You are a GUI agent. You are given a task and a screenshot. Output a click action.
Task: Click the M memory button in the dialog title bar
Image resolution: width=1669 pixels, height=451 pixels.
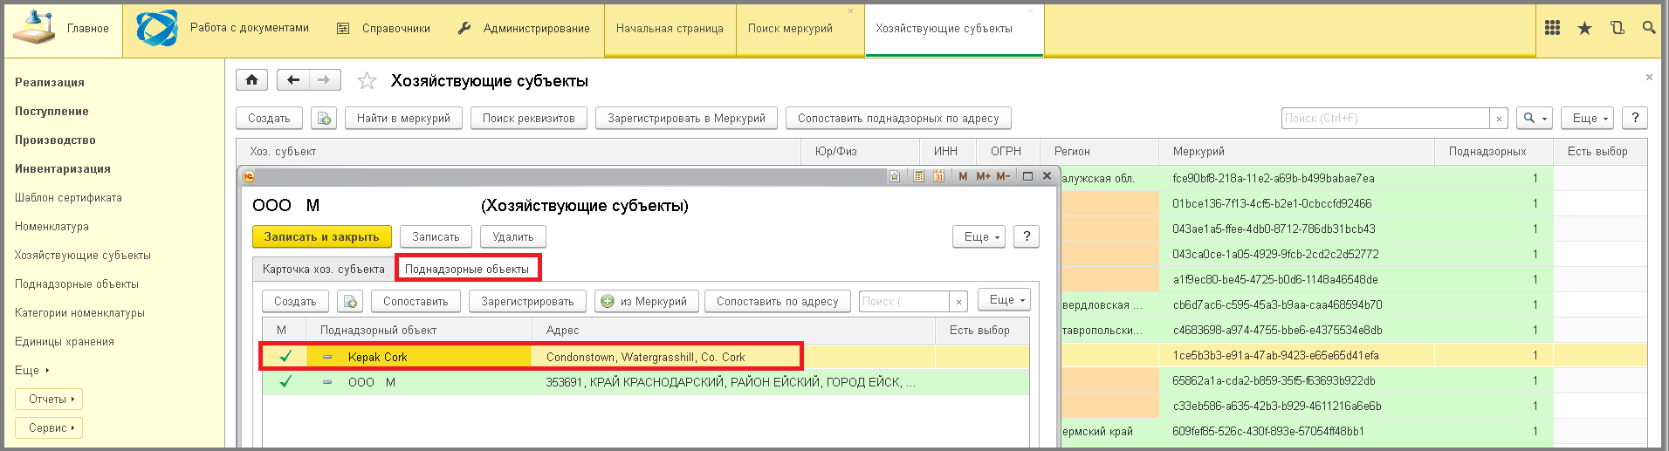click(963, 176)
